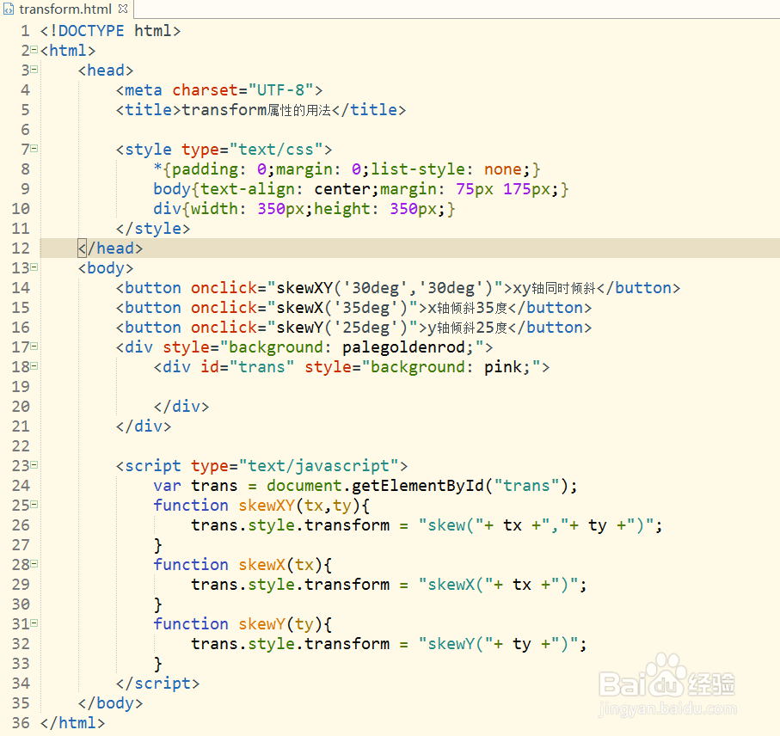Collapse the trans div fold on line 18

(x=34, y=366)
